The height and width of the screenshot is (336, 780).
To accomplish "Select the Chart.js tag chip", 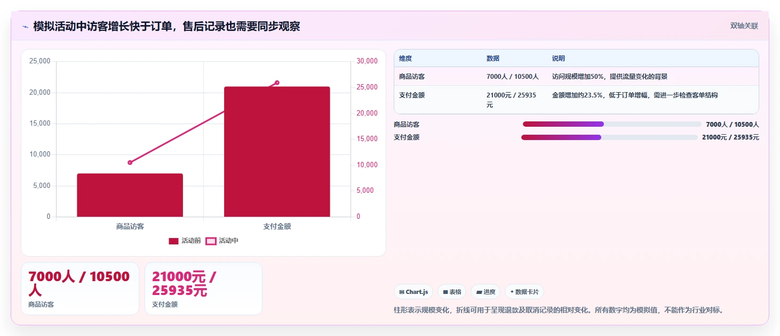I will (x=413, y=292).
